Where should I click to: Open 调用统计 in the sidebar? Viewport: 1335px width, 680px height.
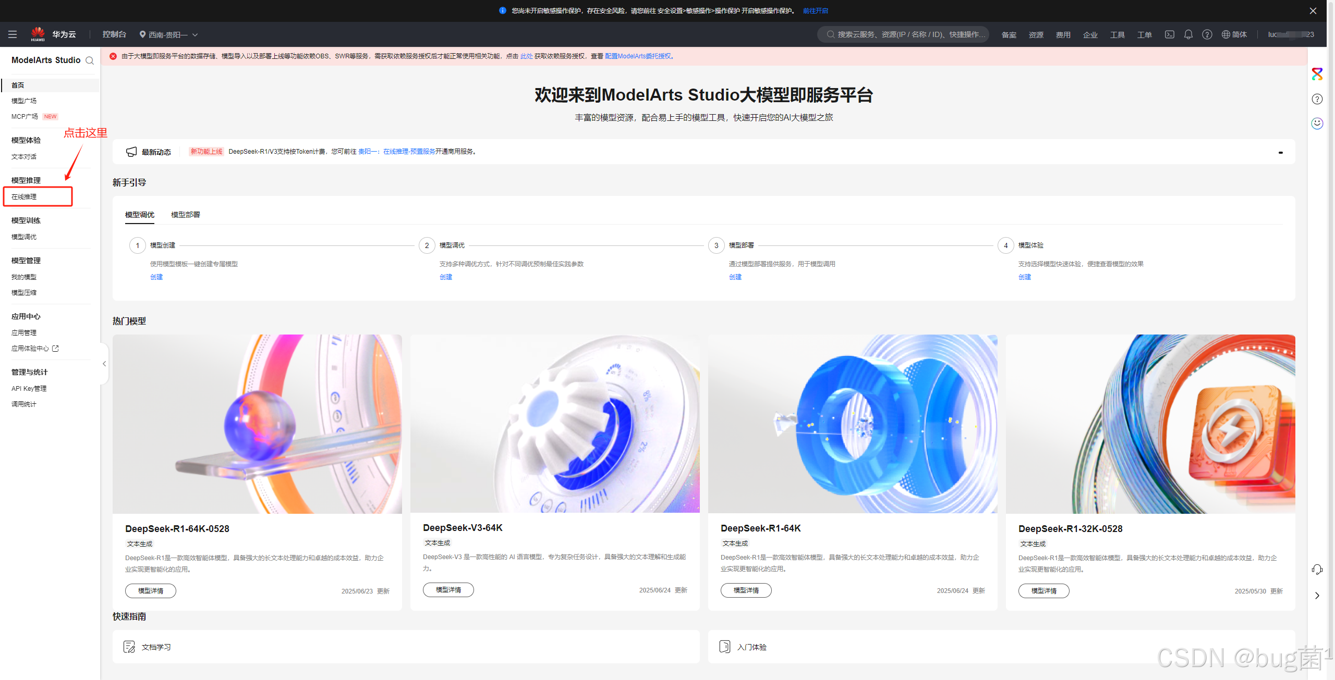point(24,404)
